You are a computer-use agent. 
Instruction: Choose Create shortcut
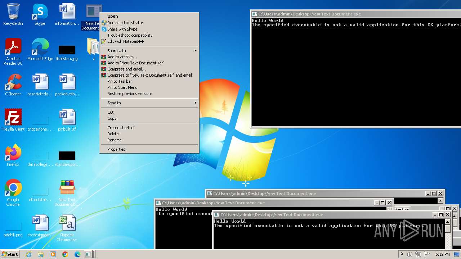pos(149,128)
